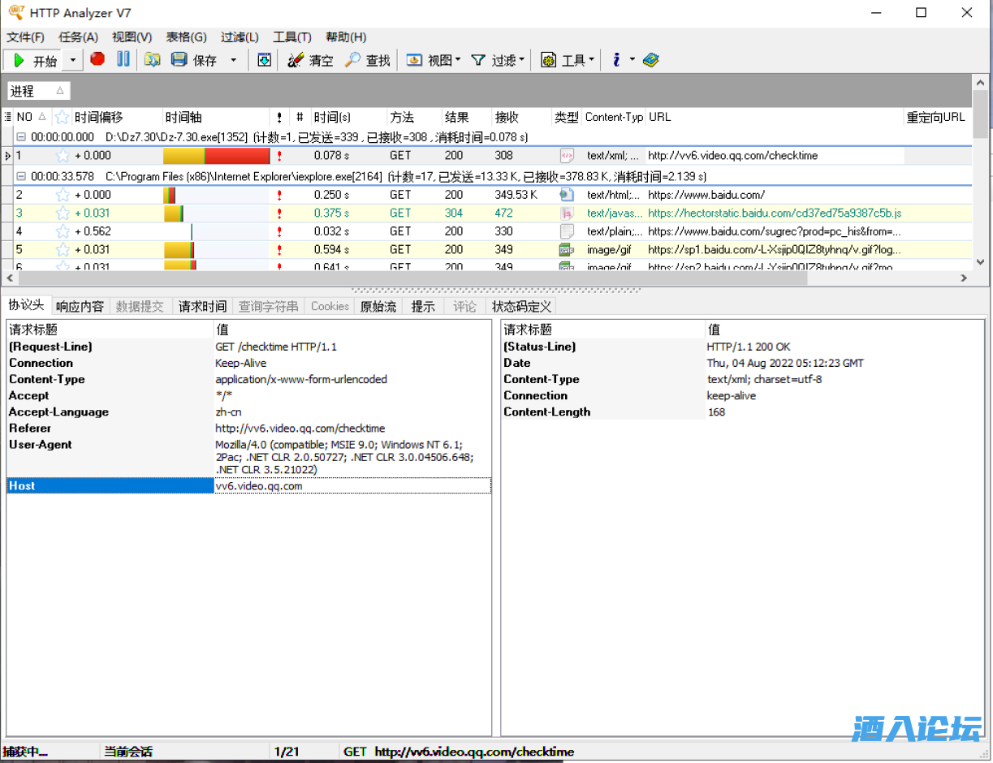Toggle star for request row 4
Image resolution: width=993 pixels, height=763 pixels.
tap(63, 231)
